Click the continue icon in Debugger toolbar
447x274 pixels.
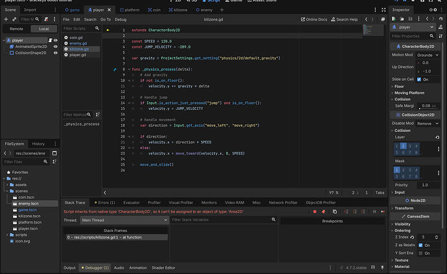click(x=383, y=211)
